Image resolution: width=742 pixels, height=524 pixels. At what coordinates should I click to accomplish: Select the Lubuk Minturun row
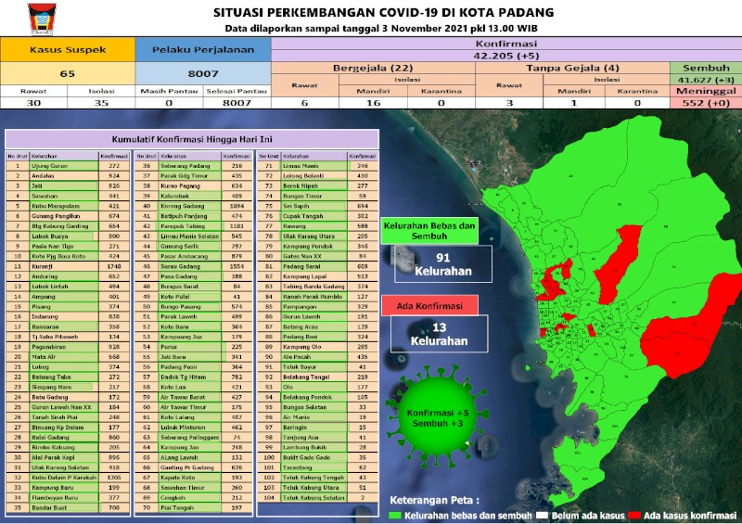(x=193, y=428)
